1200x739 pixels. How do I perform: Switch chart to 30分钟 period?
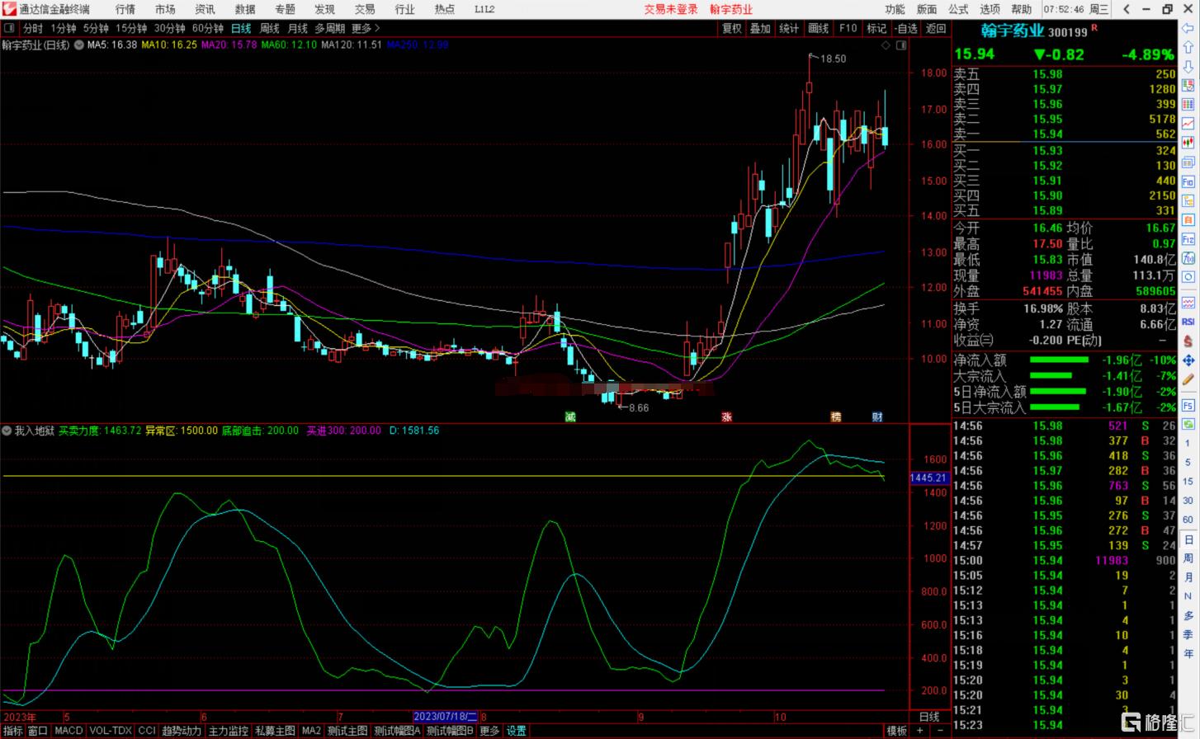[170, 28]
